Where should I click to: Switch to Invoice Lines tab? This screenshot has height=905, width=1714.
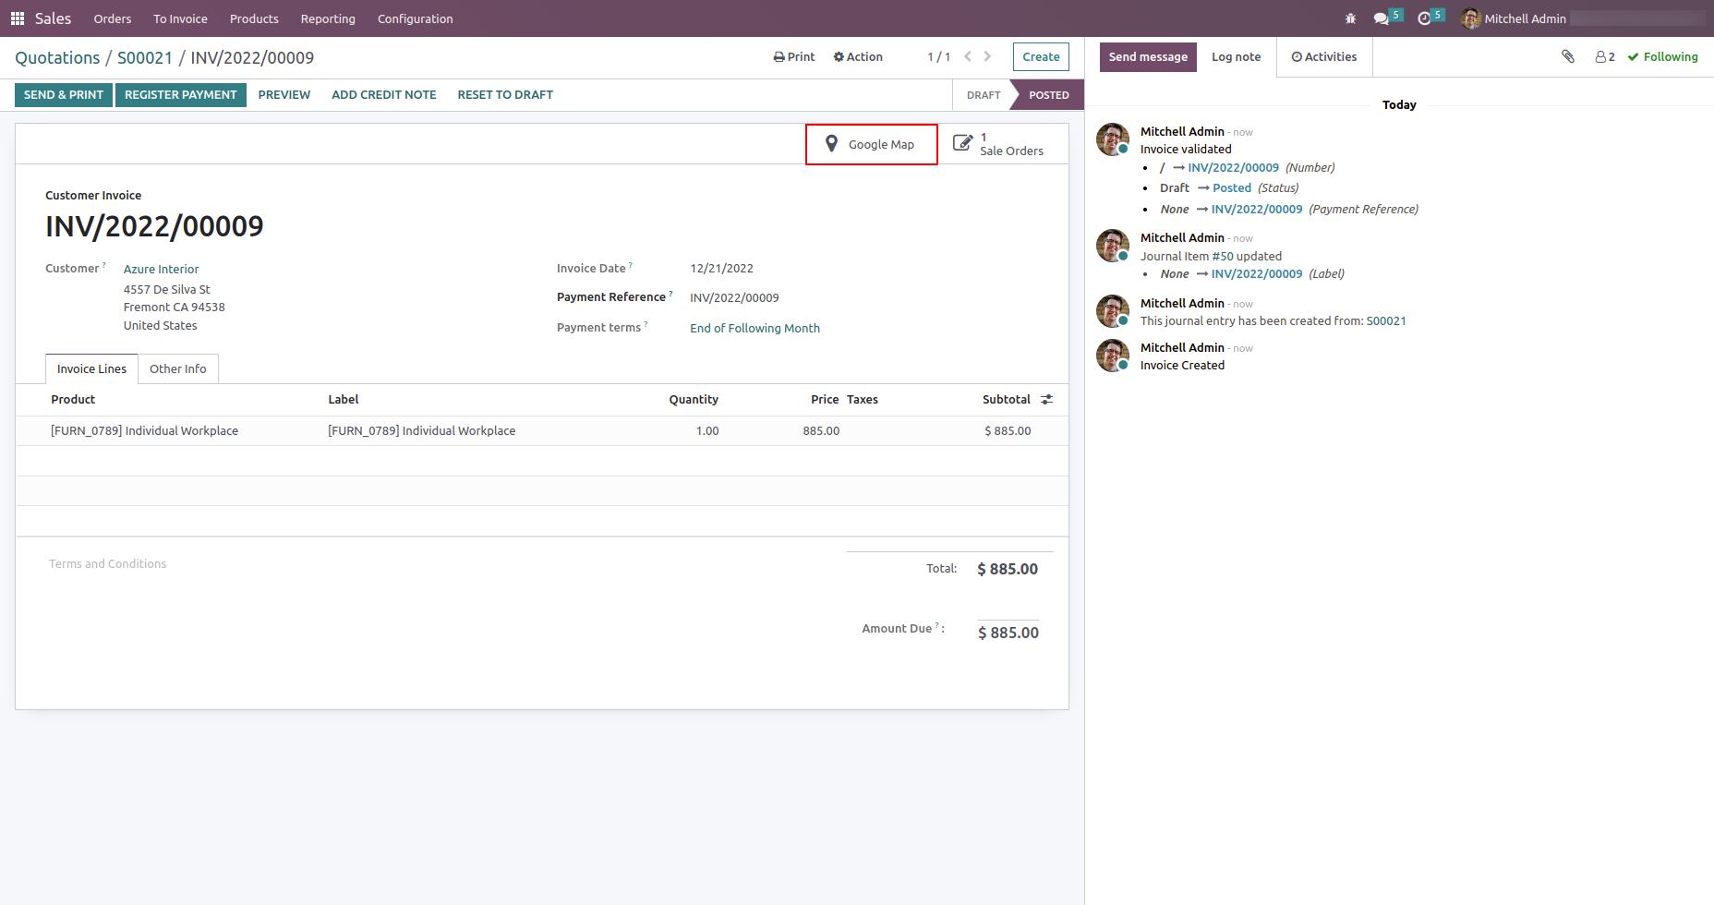(91, 368)
